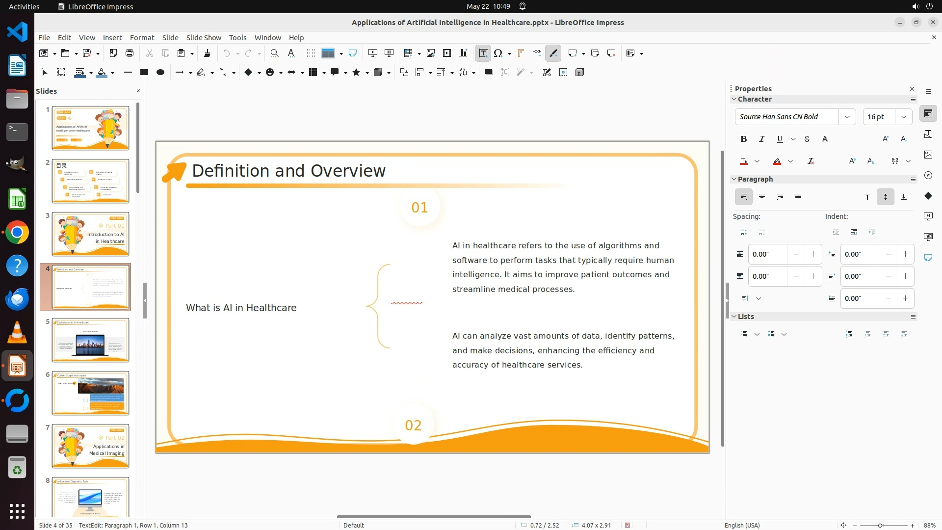Open the font name dropdown
The width and height of the screenshot is (942, 530).
[847, 117]
